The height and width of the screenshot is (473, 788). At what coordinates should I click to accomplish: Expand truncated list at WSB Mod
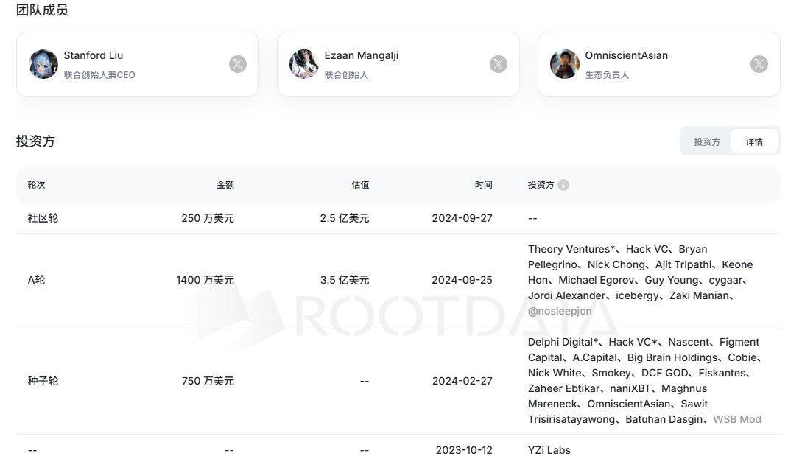(x=737, y=419)
